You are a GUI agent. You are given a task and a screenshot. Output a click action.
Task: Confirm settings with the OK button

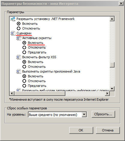[81, 130]
